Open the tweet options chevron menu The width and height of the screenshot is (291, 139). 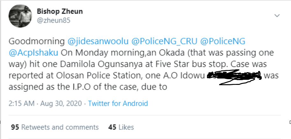coord(277,15)
